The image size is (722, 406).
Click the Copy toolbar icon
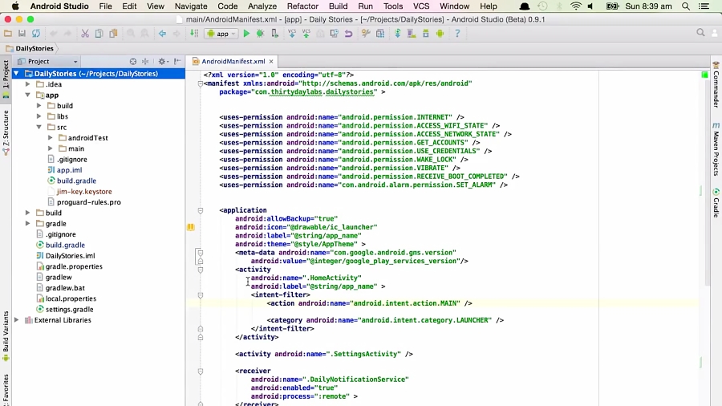[x=99, y=34]
